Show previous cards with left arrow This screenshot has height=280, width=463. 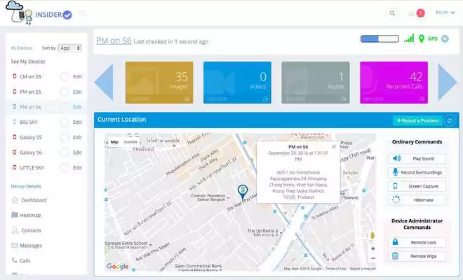pos(104,83)
